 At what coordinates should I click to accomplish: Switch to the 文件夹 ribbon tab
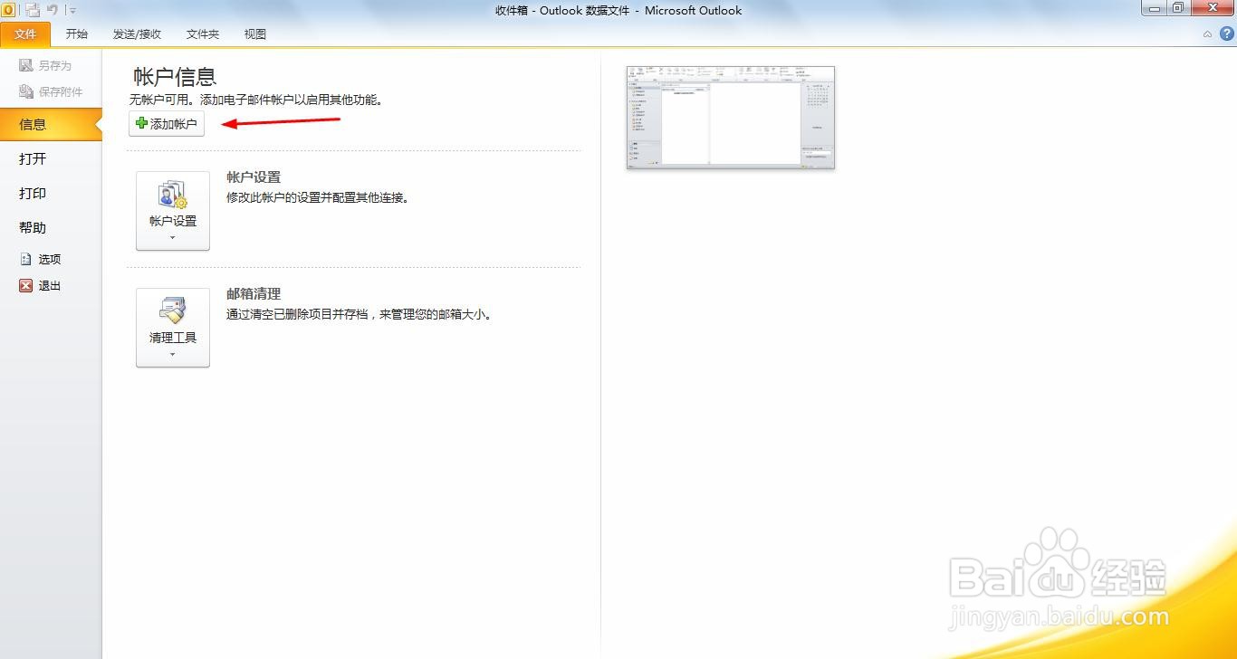[203, 34]
